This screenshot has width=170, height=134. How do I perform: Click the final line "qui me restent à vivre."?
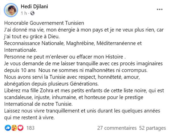coord(29,118)
